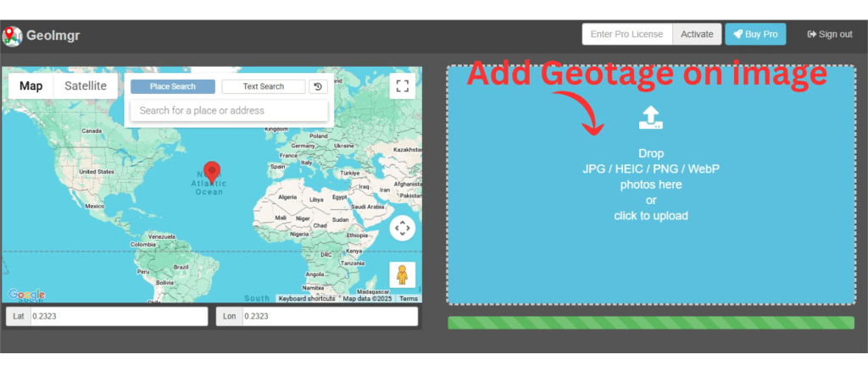Click the photo drop upload area

click(651, 185)
